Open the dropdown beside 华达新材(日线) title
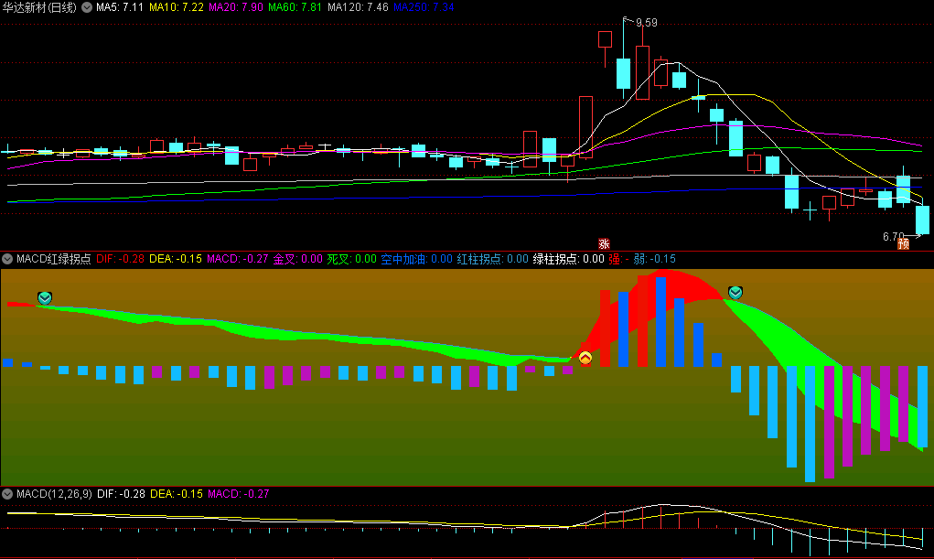 tap(87, 7)
